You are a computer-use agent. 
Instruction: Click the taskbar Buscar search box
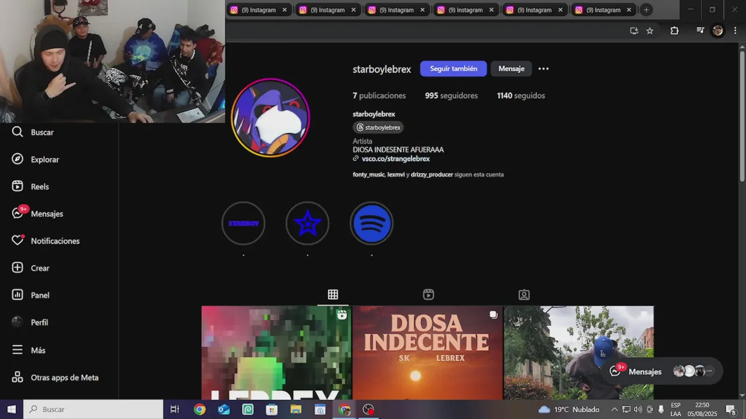(x=93, y=409)
